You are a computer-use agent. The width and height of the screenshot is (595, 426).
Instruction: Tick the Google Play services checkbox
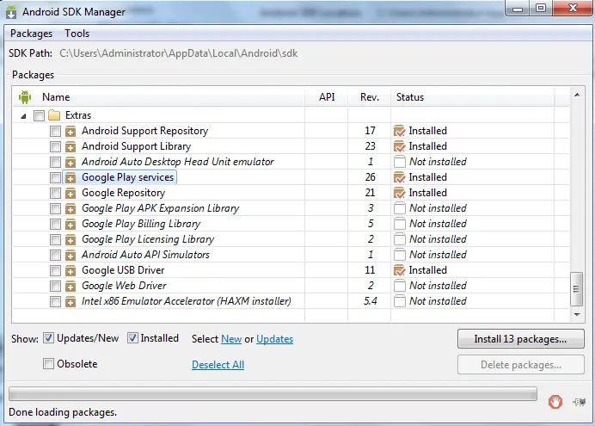55,177
